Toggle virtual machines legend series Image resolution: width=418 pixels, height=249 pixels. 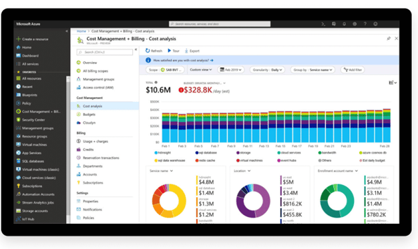(250, 160)
